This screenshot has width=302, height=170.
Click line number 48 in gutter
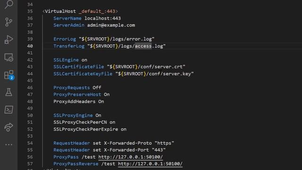pyautogui.click(x=30, y=102)
